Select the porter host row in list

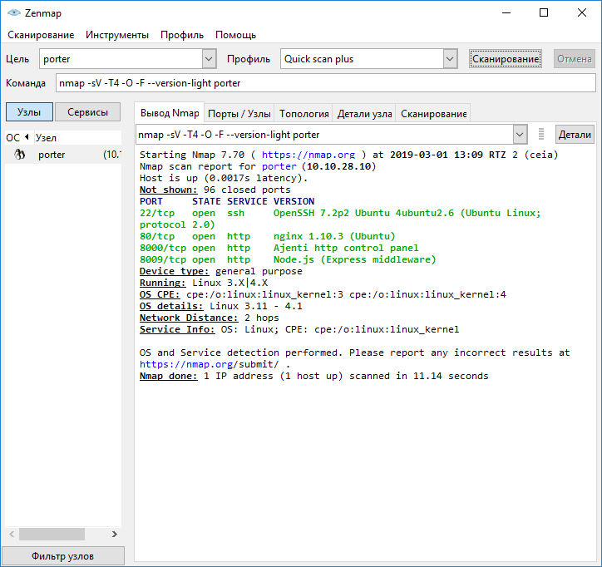63,155
